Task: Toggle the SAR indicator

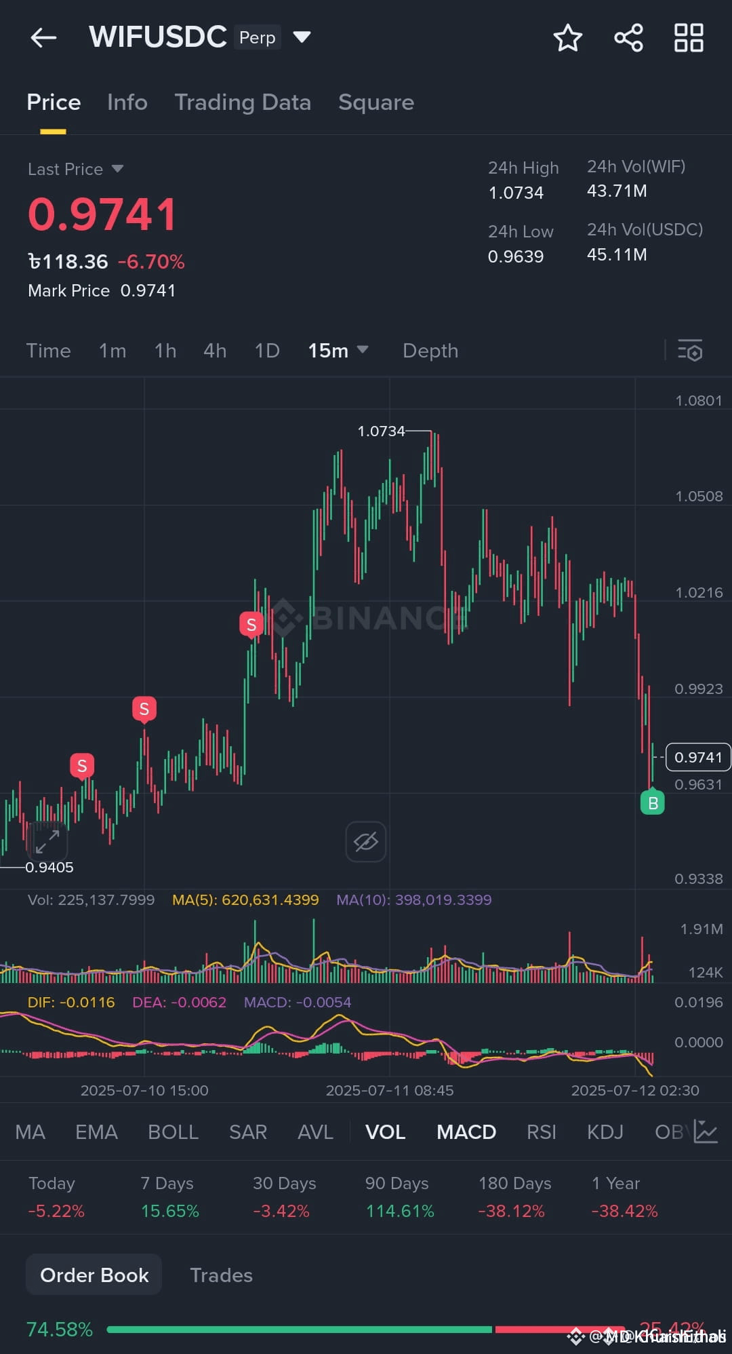Action: tap(248, 1131)
